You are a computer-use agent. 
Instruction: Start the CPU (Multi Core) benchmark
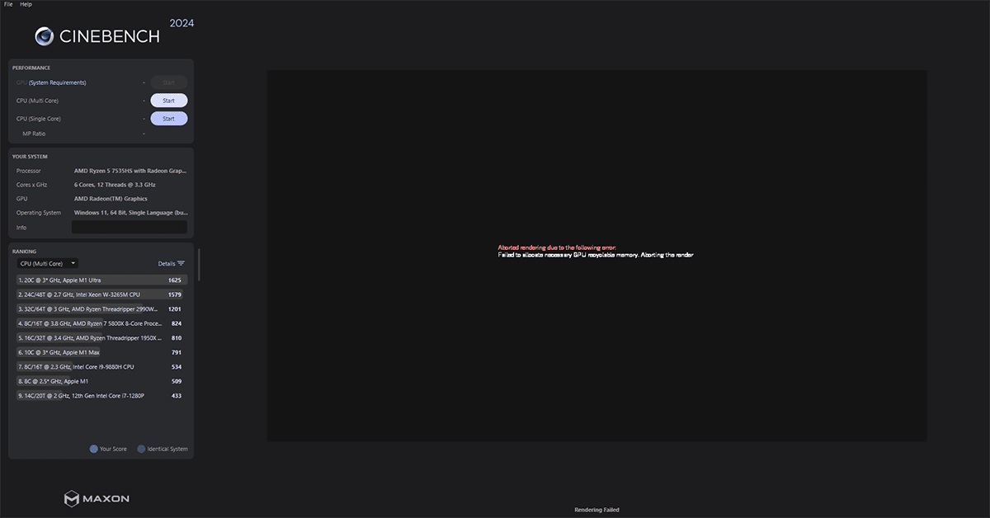(x=168, y=101)
